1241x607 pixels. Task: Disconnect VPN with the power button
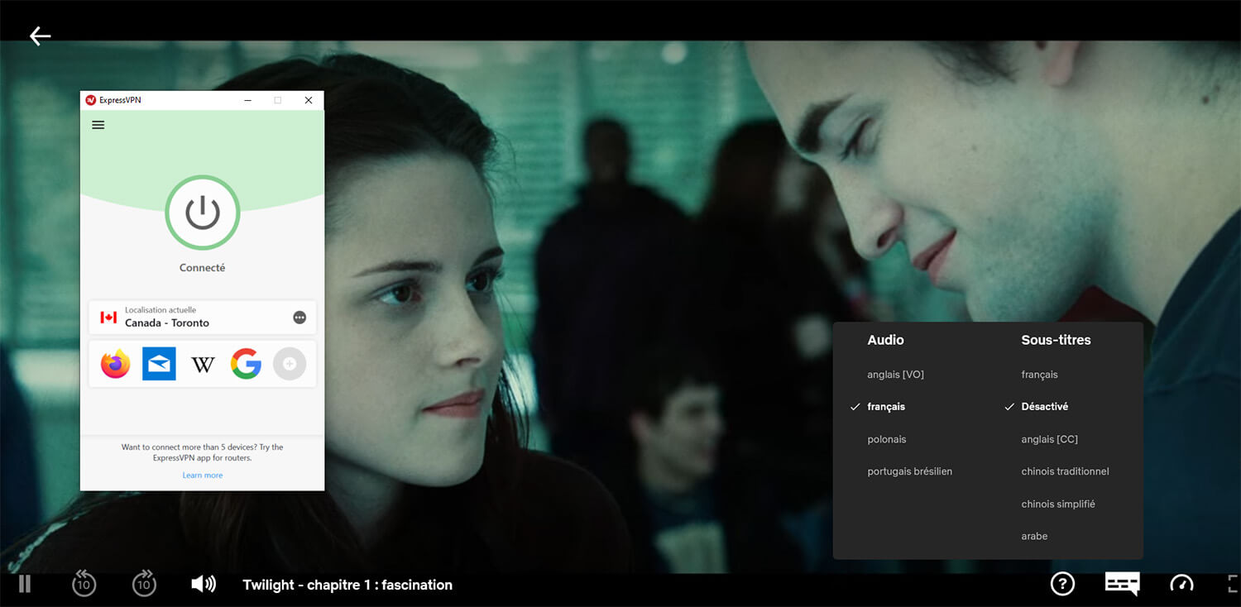pos(203,213)
